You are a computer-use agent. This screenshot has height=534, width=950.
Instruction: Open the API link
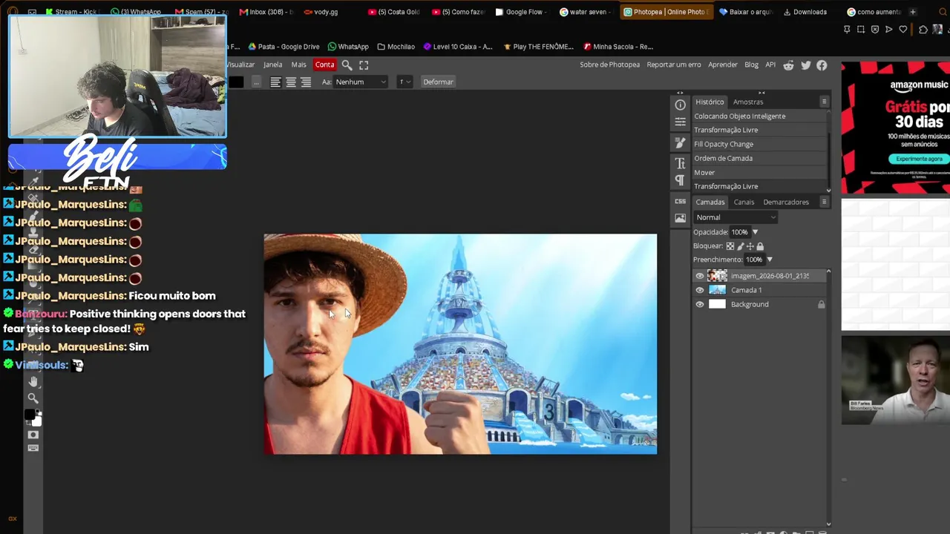click(x=770, y=65)
